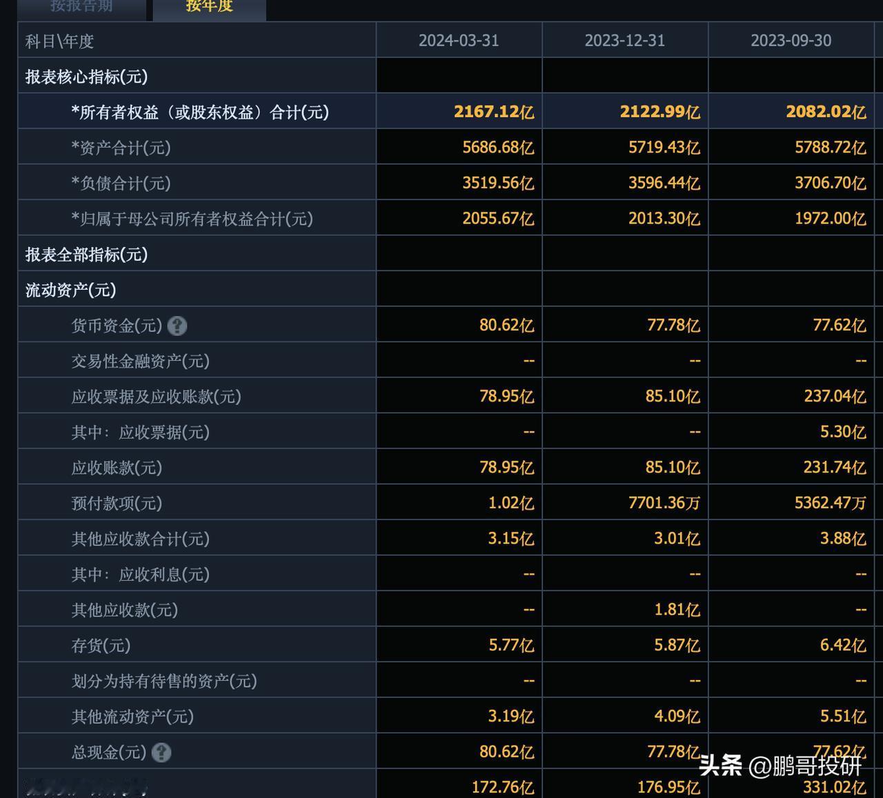883x798 pixels.
Task: Click the value 176.95亿
Action: point(668,787)
